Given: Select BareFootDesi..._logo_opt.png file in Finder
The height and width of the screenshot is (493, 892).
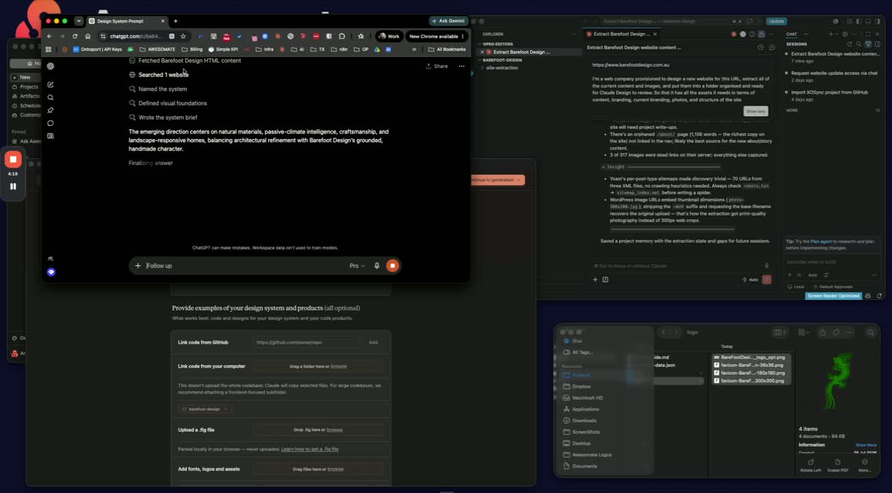Looking at the screenshot, I should click(x=752, y=357).
